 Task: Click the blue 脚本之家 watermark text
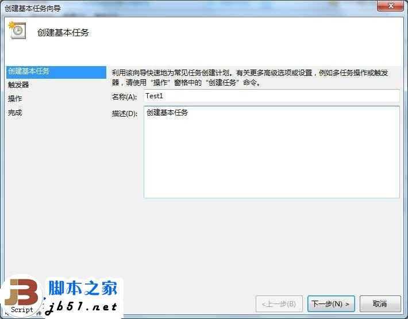click(83, 288)
